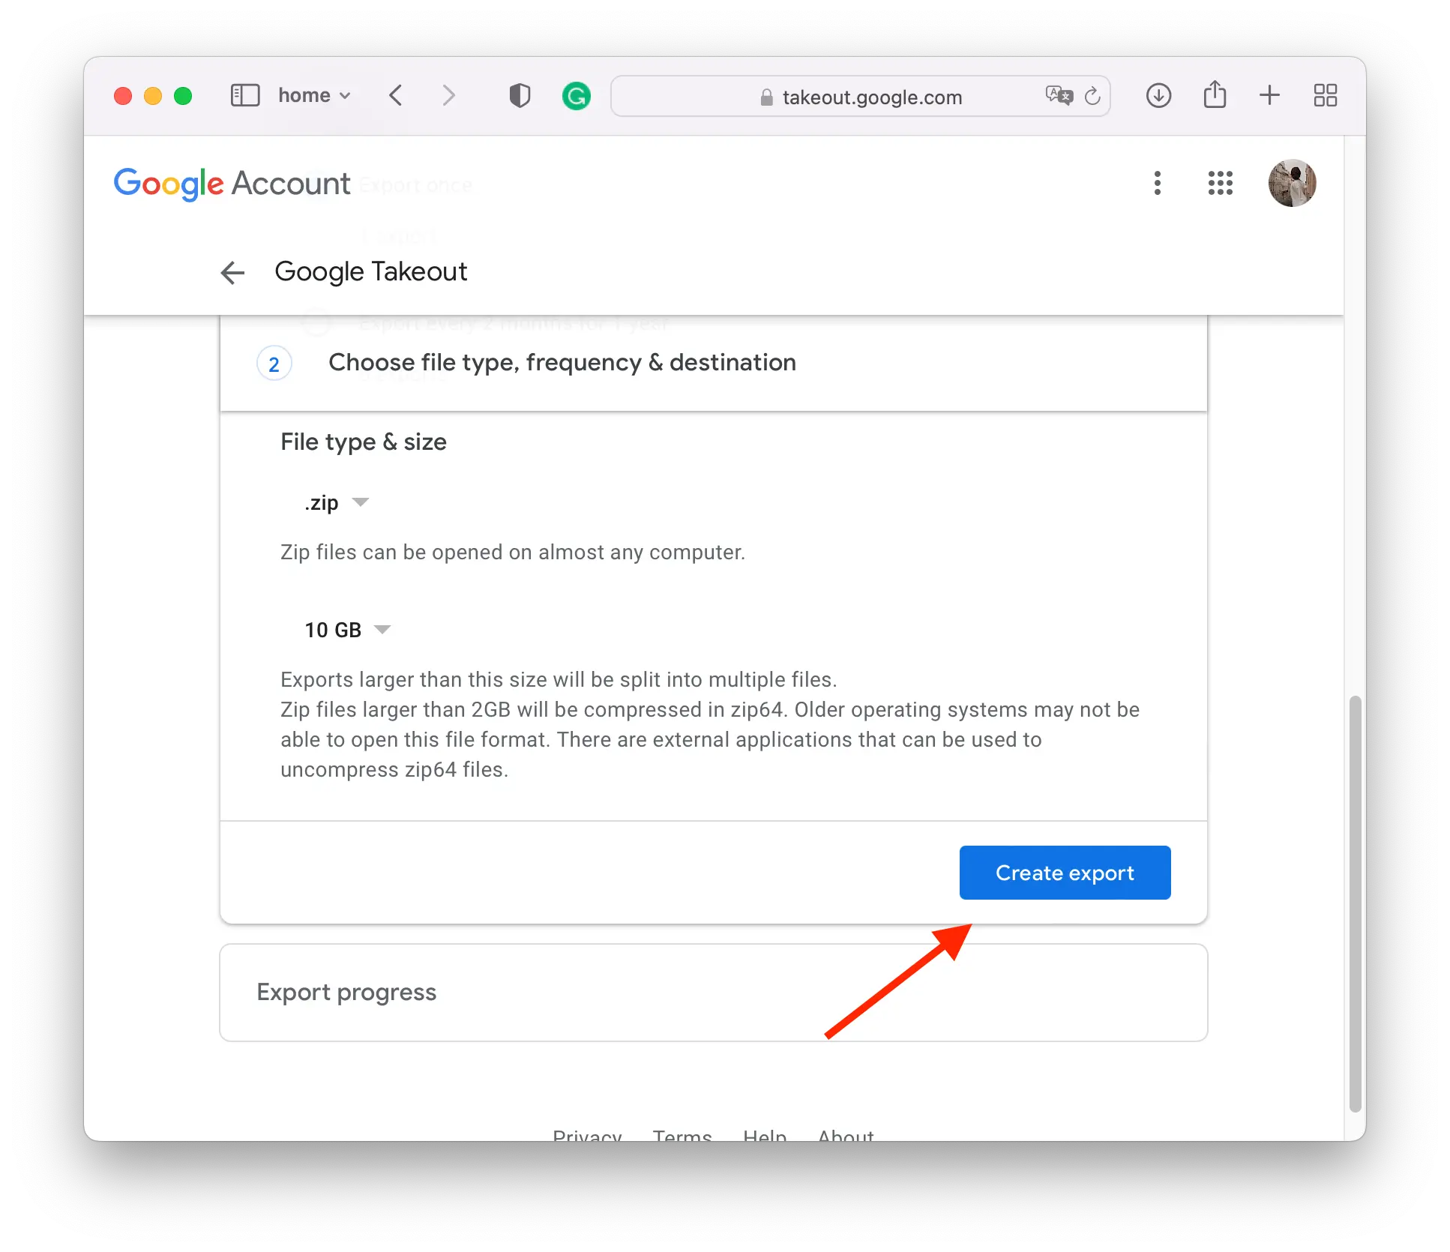Open the Safari downloads icon

click(1158, 95)
